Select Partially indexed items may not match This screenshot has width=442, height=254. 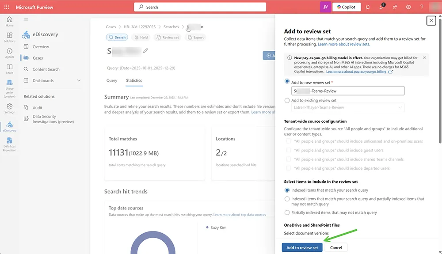[287, 212]
